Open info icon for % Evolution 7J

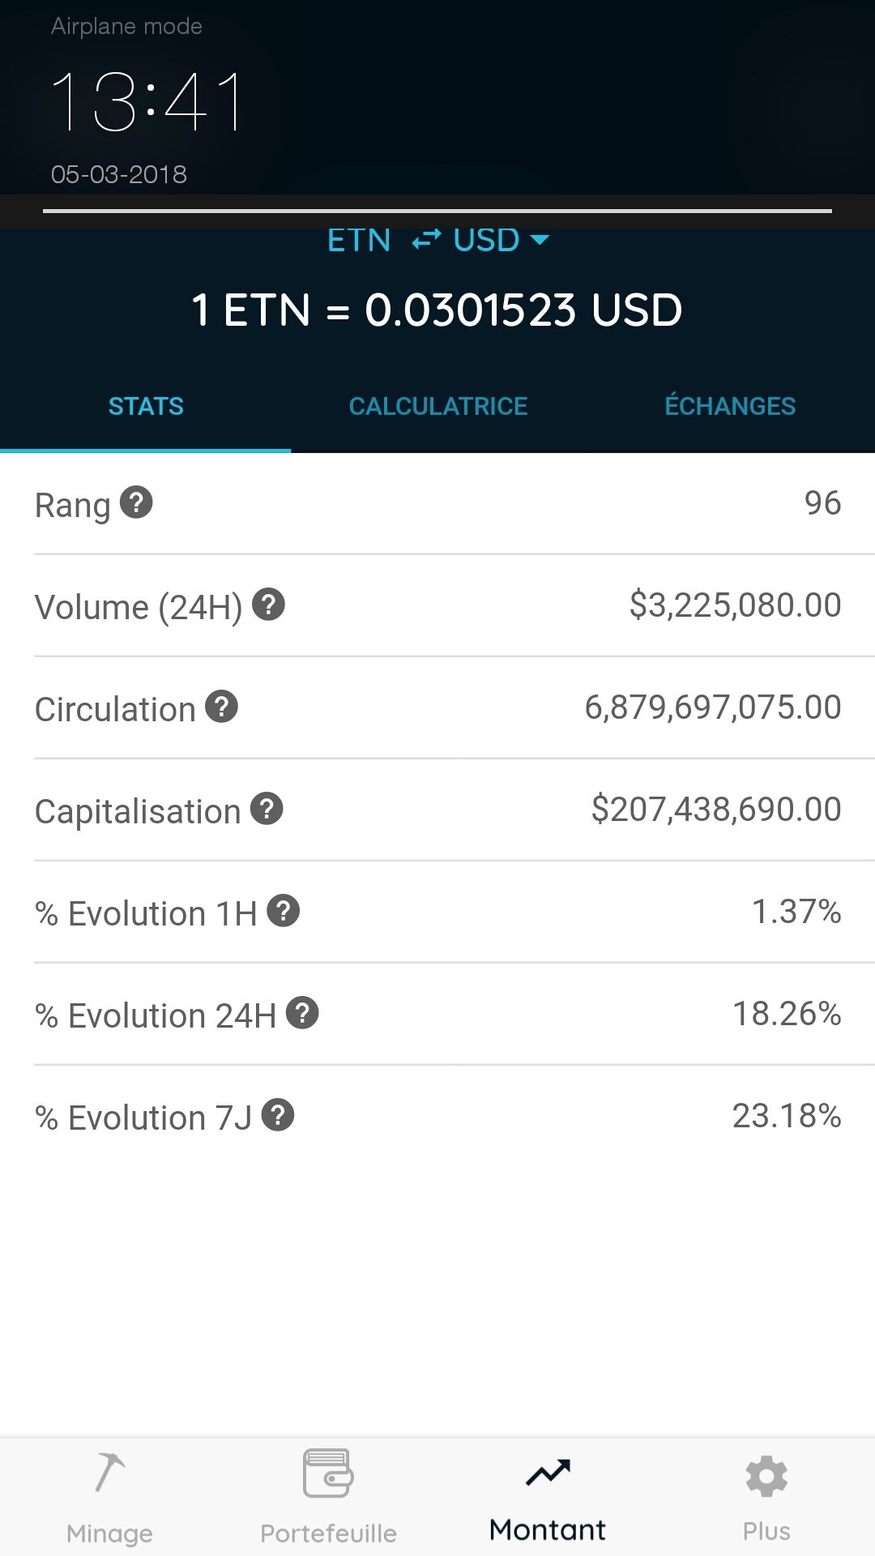pyautogui.click(x=278, y=1115)
